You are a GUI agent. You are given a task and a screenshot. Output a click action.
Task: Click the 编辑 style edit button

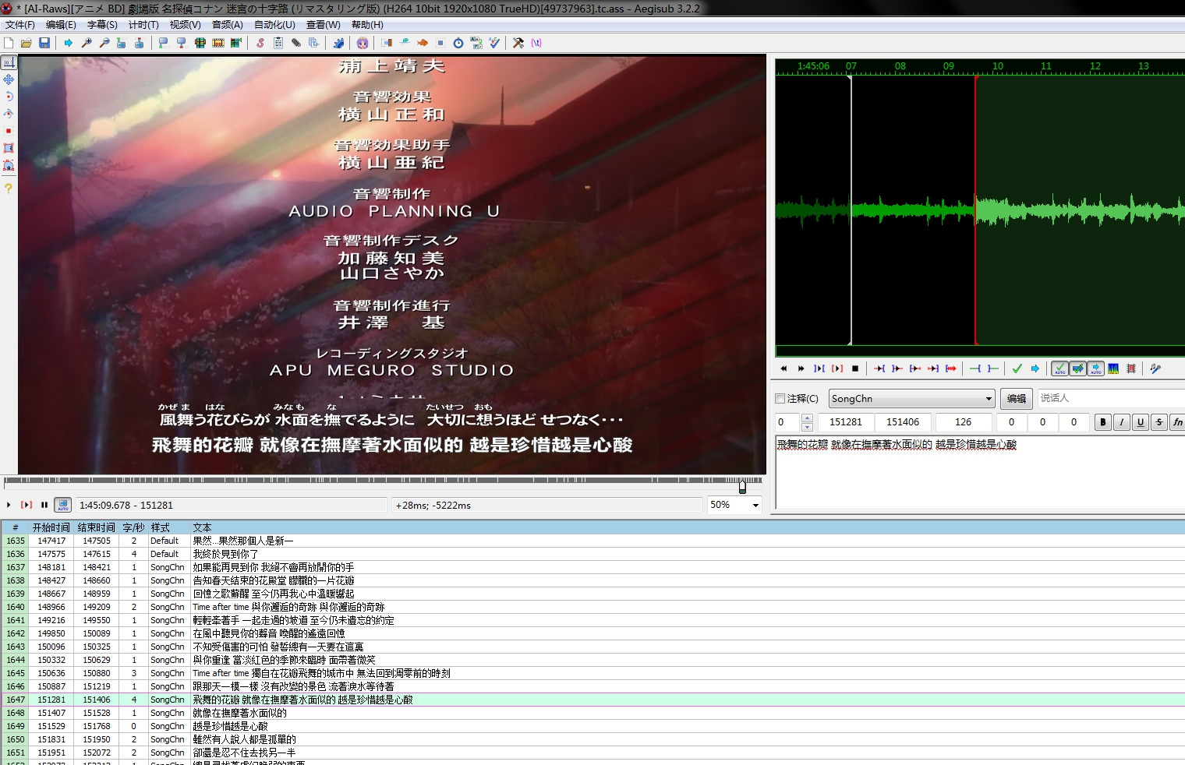click(x=1017, y=398)
